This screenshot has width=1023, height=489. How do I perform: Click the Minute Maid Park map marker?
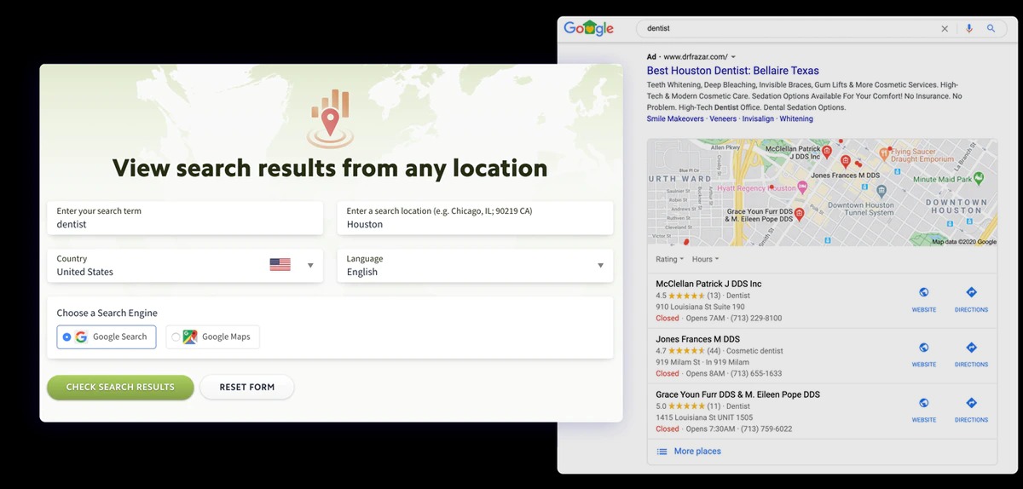(979, 178)
